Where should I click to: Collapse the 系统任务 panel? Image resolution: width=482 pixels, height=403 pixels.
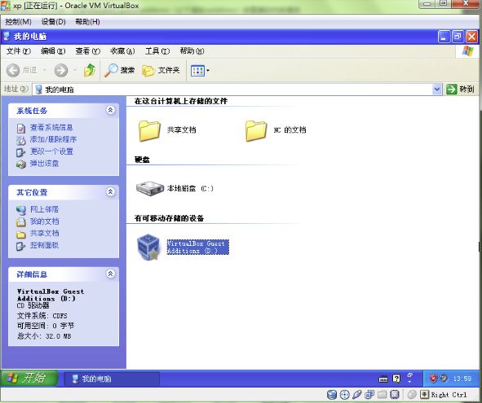click(110, 110)
